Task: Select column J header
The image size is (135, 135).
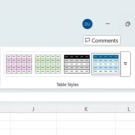Action: click(x=33, y=109)
